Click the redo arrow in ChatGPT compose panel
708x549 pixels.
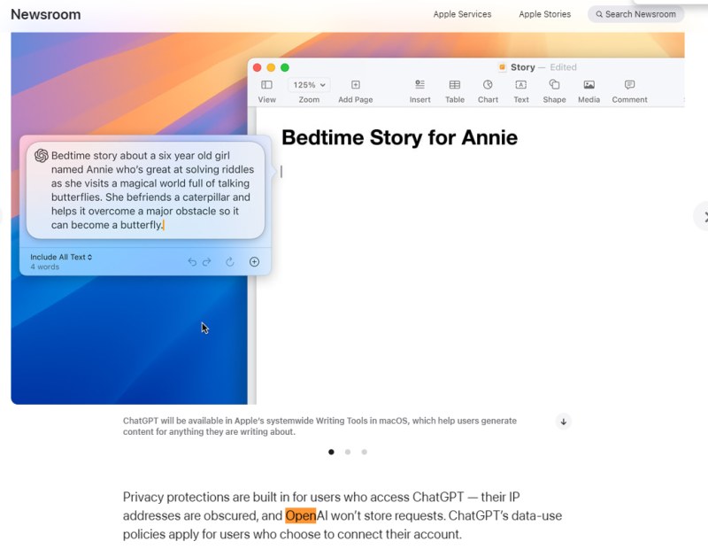coord(207,261)
